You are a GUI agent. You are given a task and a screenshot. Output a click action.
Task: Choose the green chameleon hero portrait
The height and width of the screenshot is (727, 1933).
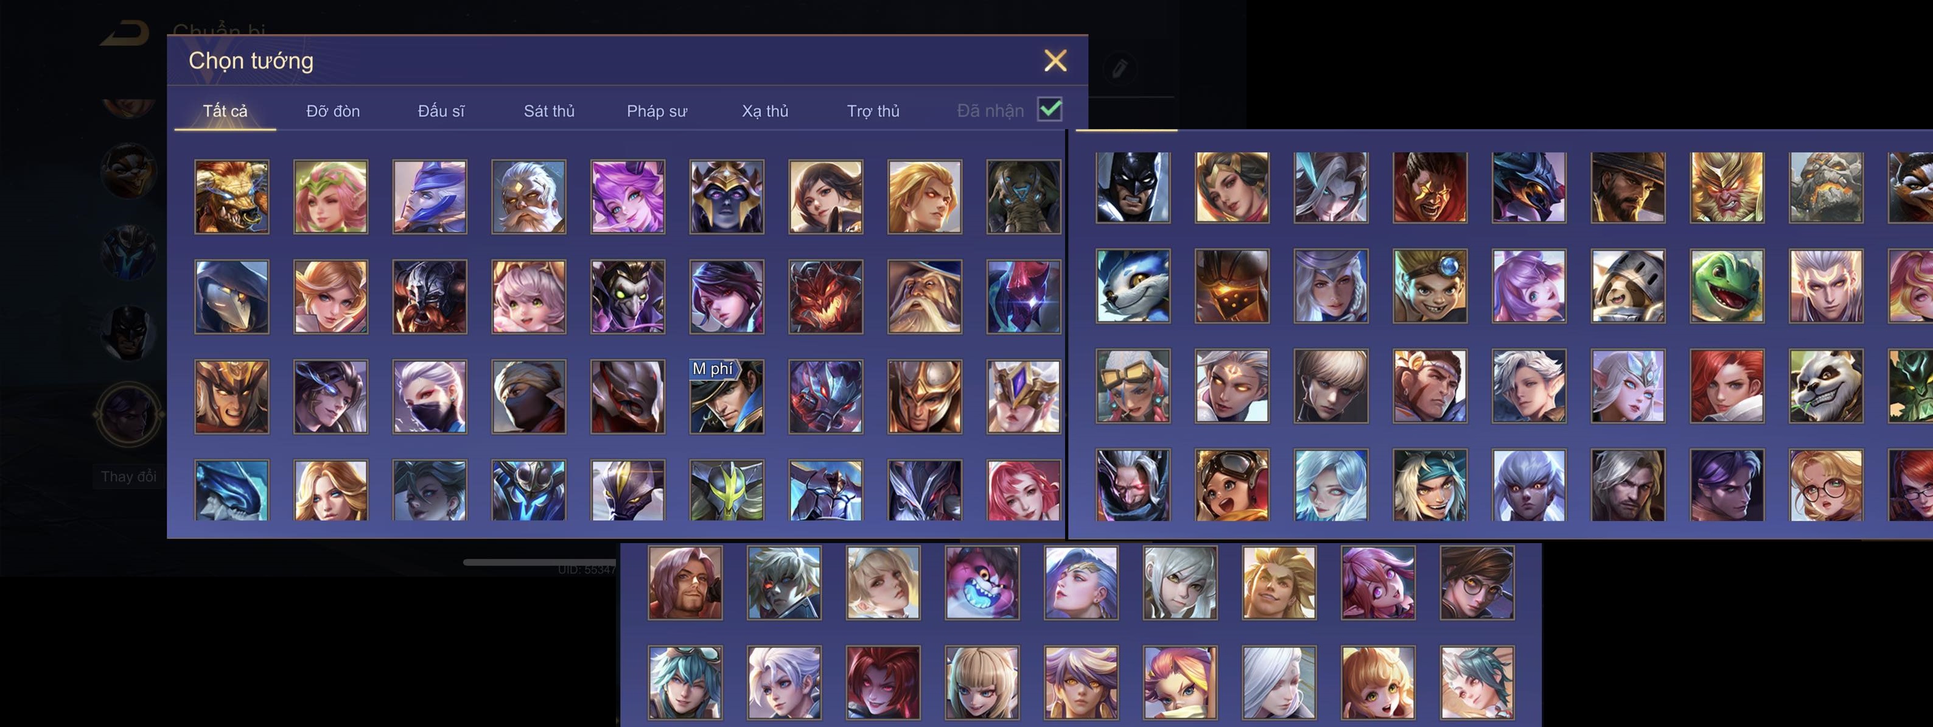(1727, 286)
